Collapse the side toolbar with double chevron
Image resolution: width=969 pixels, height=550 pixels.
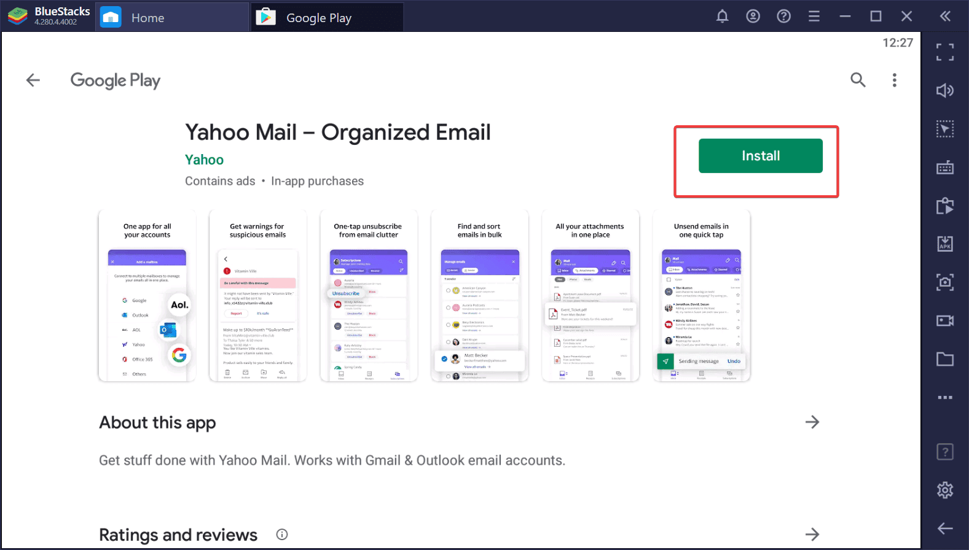click(x=945, y=17)
